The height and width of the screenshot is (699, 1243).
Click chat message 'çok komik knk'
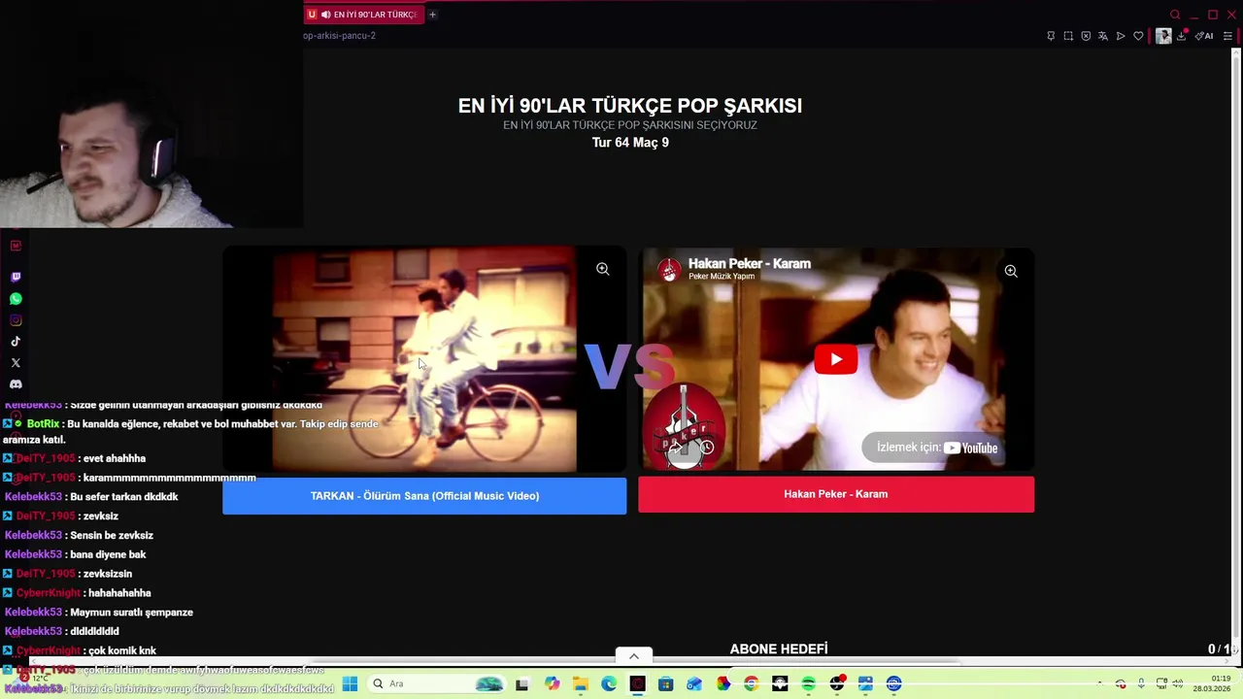point(122,651)
